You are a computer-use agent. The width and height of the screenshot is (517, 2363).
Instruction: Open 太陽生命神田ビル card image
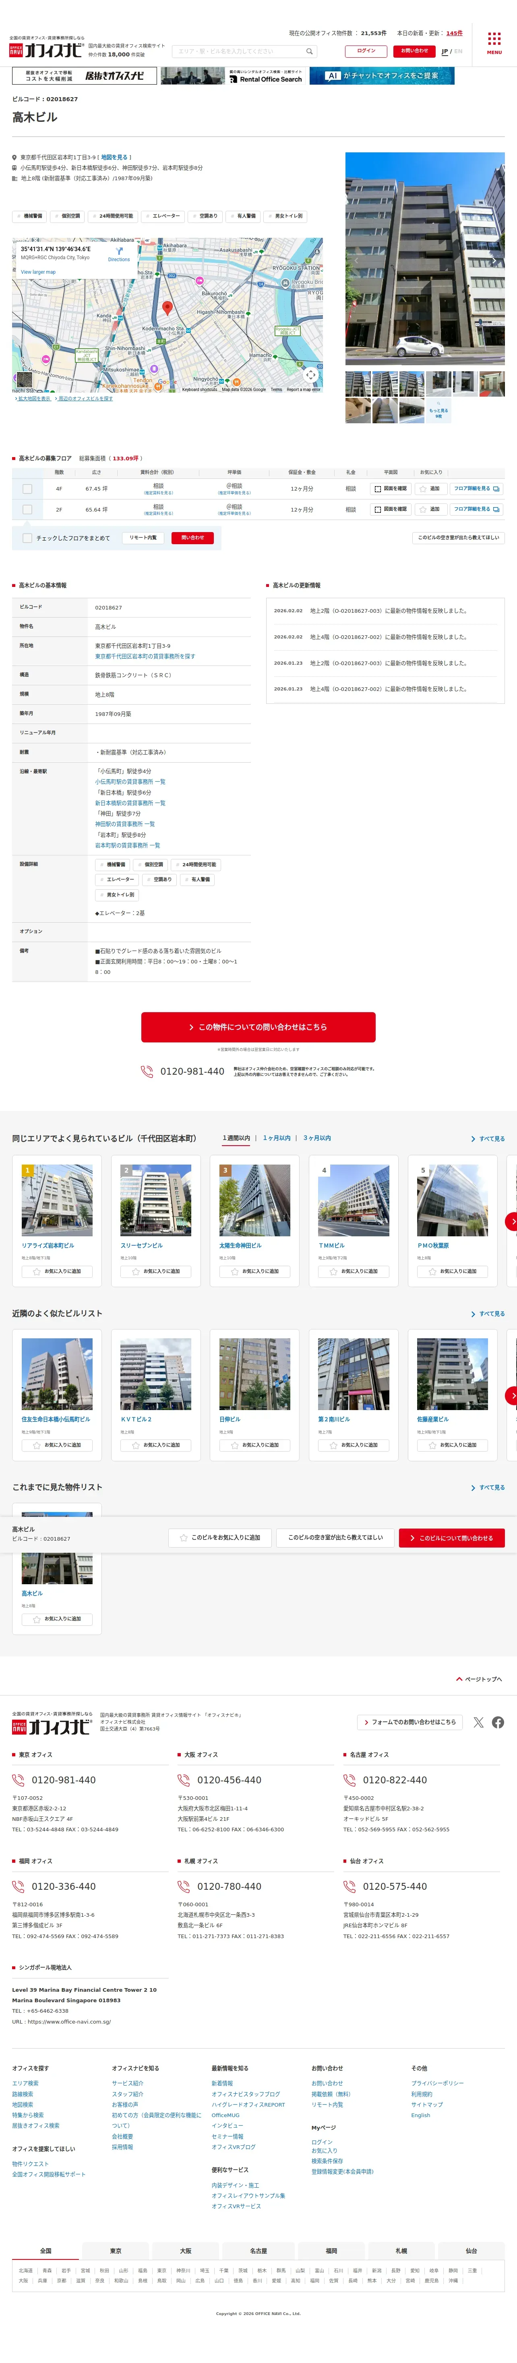[x=255, y=1201]
